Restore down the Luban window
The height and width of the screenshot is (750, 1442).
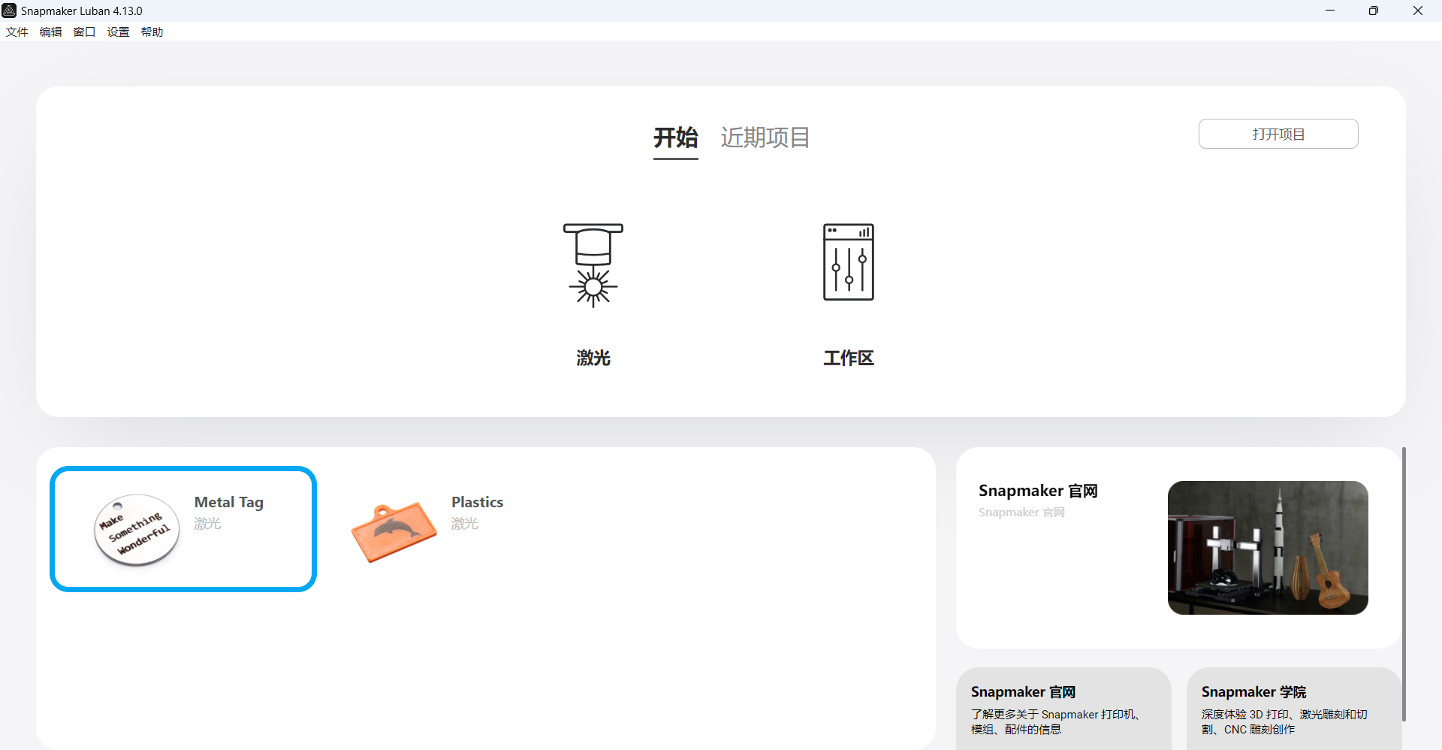pyautogui.click(x=1374, y=11)
